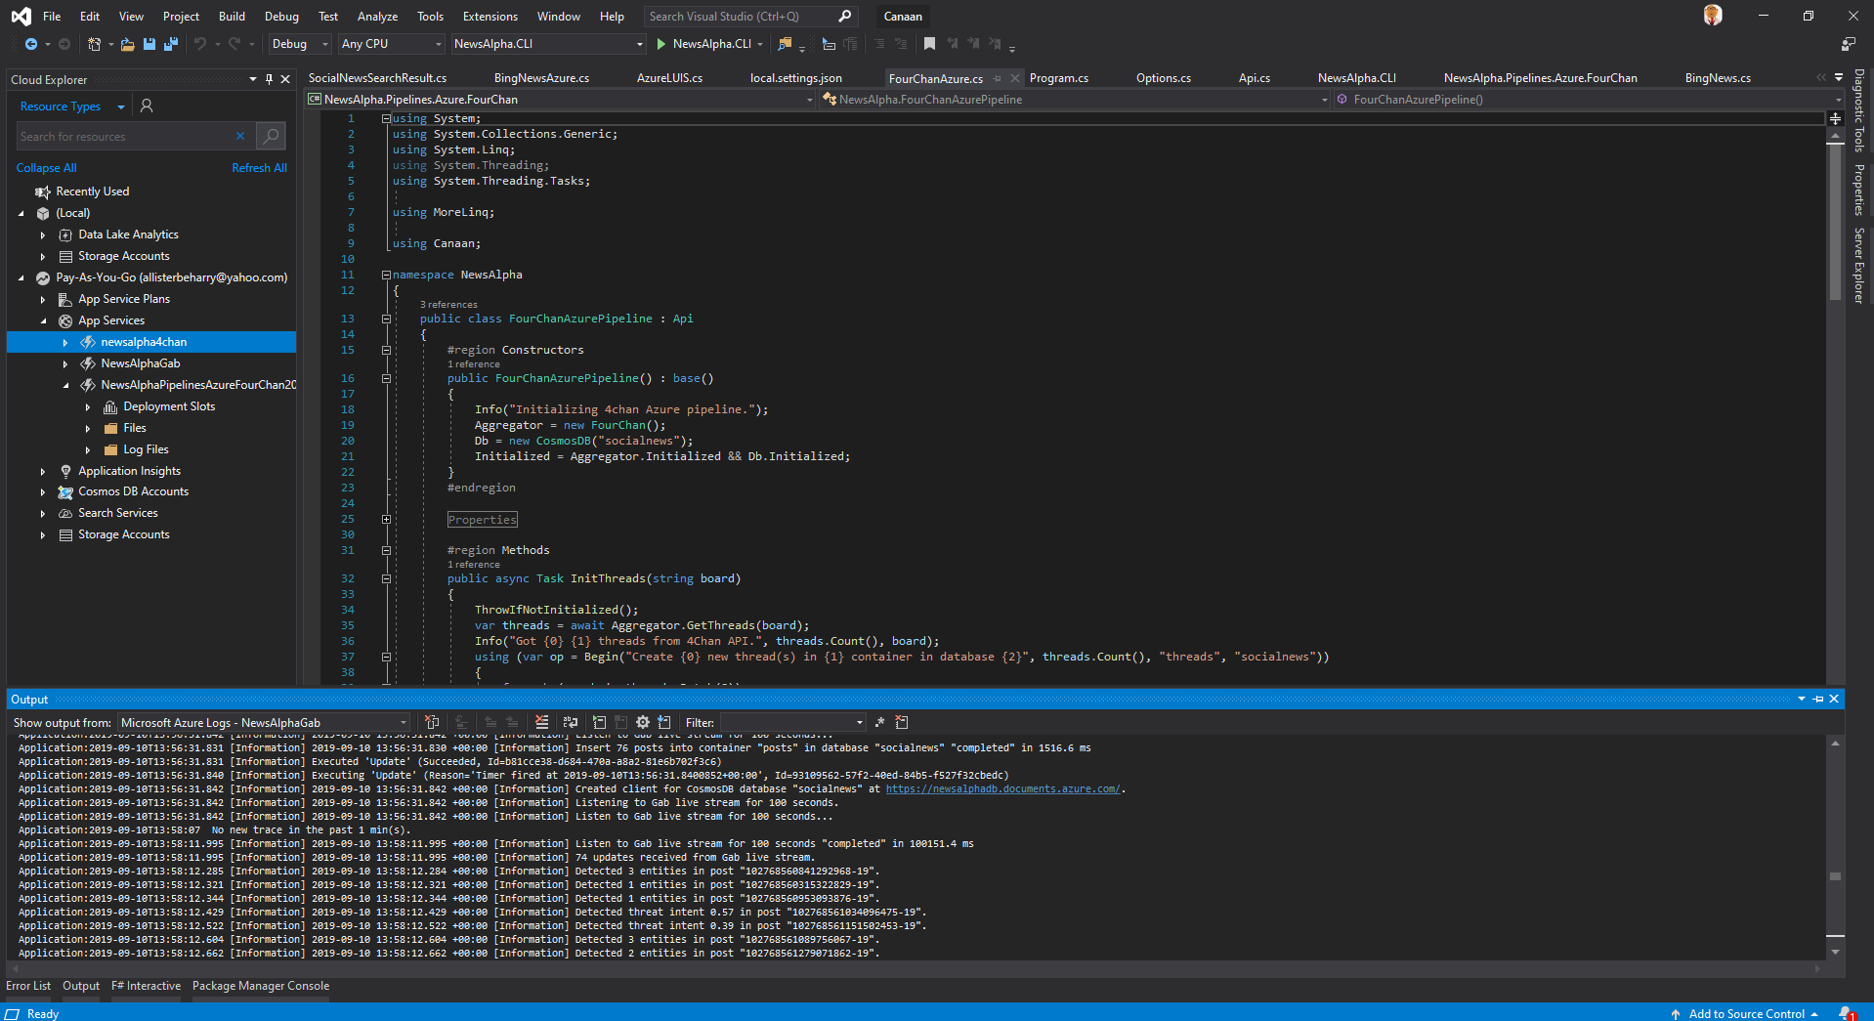Open the Show output from dropdown

pyautogui.click(x=264, y=723)
